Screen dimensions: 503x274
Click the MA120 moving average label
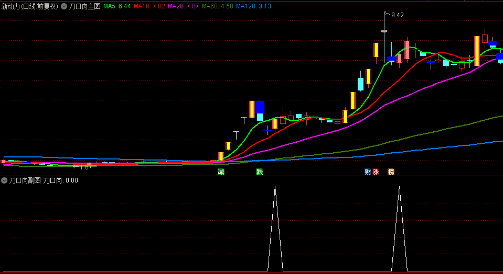tap(253, 6)
